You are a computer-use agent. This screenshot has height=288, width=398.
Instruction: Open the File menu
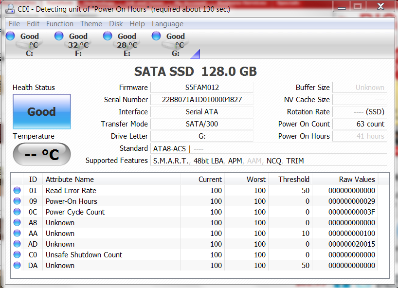click(x=14, y=24)
